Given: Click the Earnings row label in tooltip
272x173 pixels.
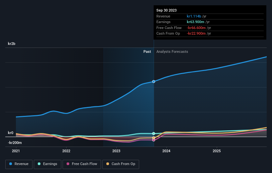Looking at the screenshot, I should point(163,22).
